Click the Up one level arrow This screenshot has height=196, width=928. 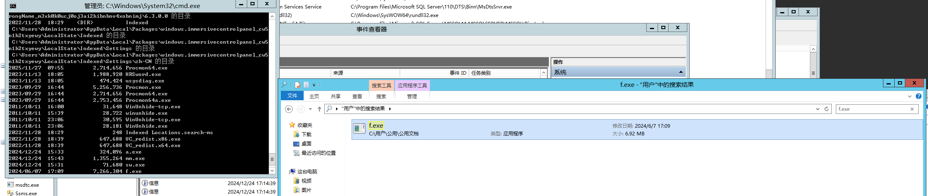coord(319,109)
